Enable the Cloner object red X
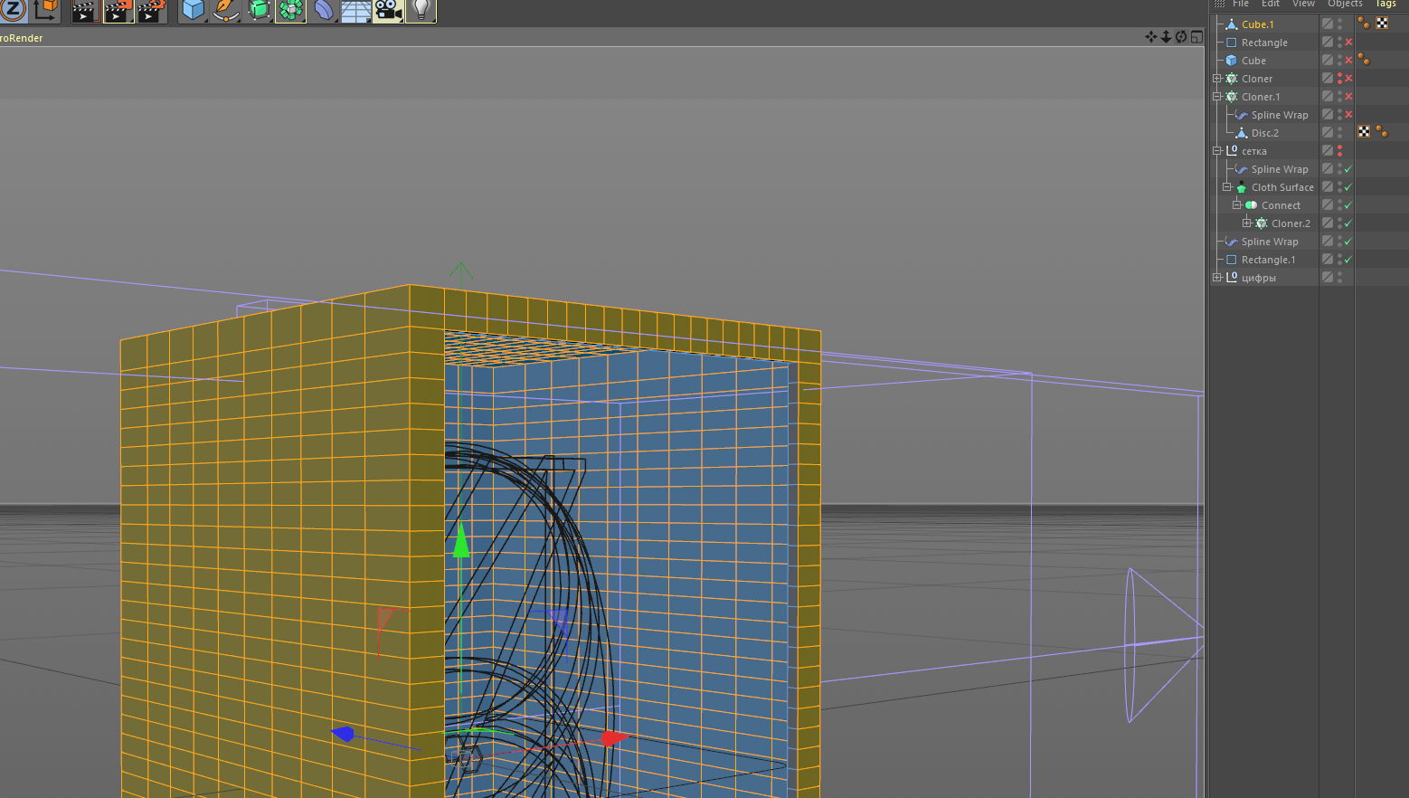Image resolution: width=1409 pixels, height=798 pixels. [x=1348, y=79]
